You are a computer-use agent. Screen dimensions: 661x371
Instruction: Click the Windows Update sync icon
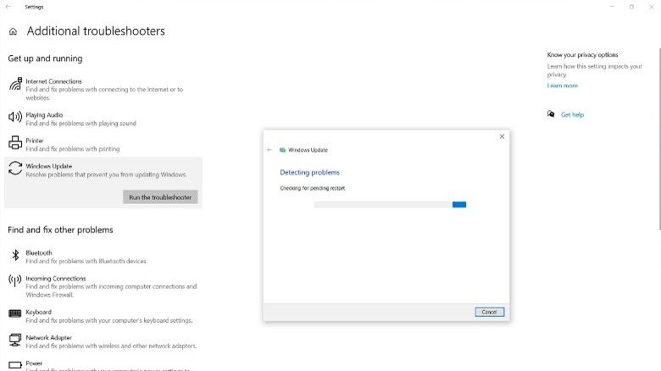click(15, 169)
